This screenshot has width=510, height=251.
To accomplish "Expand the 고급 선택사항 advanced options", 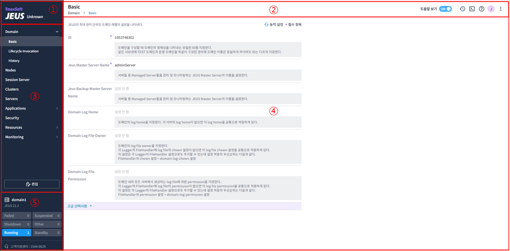I will [79, 206].
